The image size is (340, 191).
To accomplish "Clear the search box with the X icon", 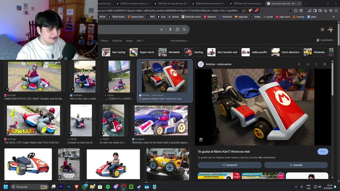I will [x=161, y=30].
